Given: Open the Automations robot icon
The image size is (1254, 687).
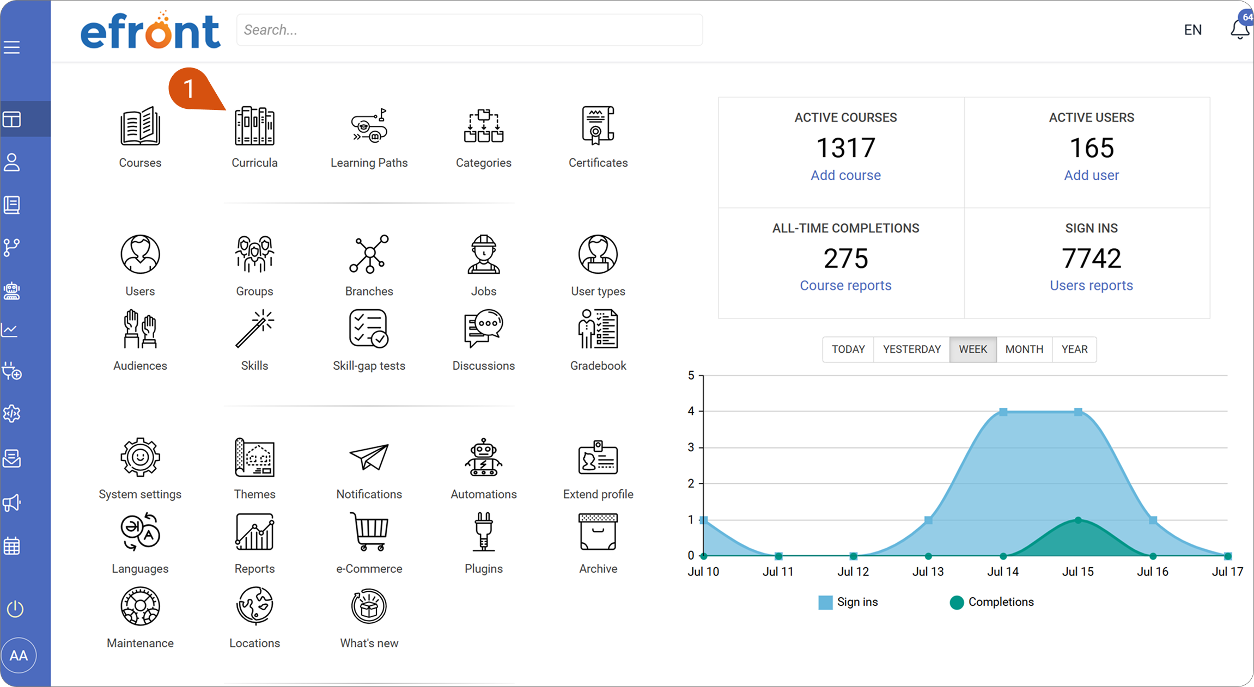Looking at the screenshot, I should (483, 457).
